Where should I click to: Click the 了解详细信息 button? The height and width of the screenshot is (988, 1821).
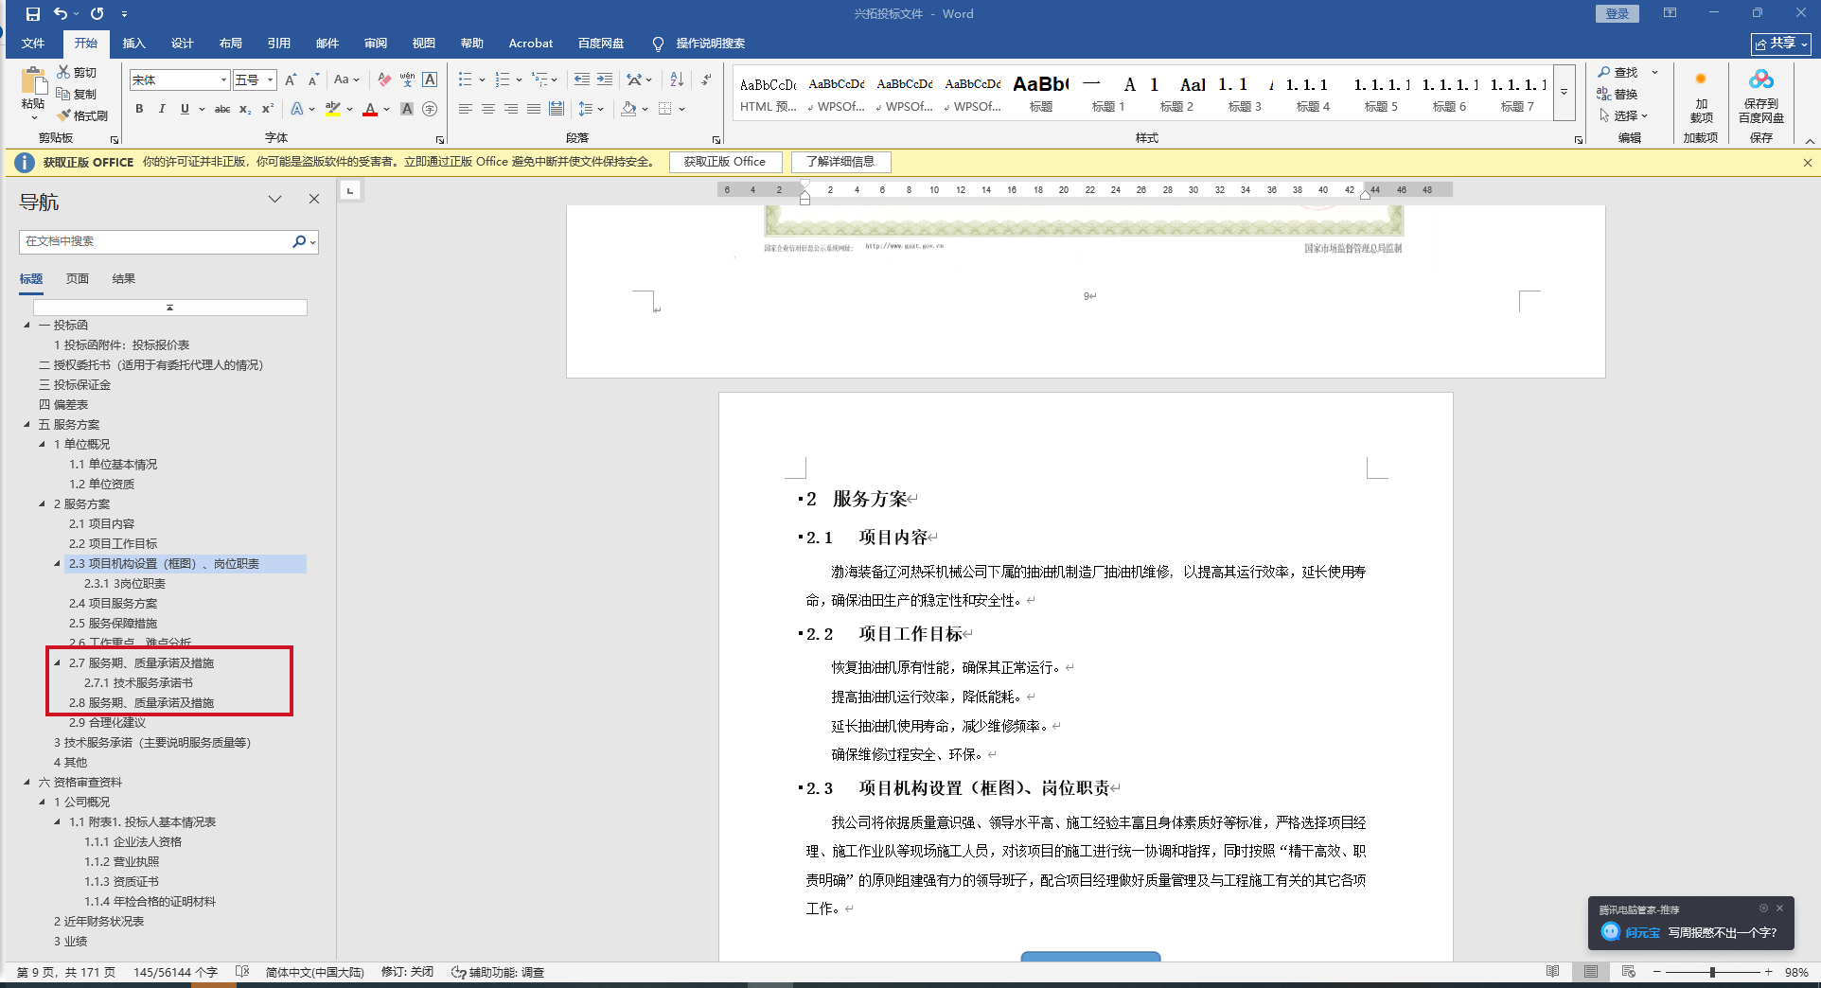840,162
